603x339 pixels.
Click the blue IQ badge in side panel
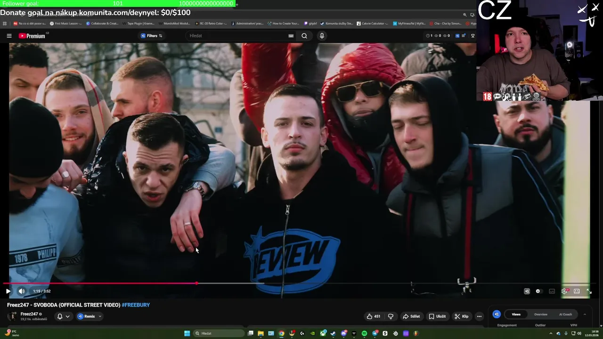(497, 314)
